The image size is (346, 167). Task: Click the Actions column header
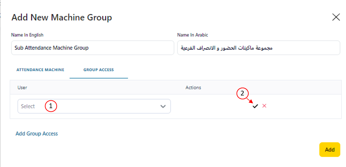(x=193, y=88)
